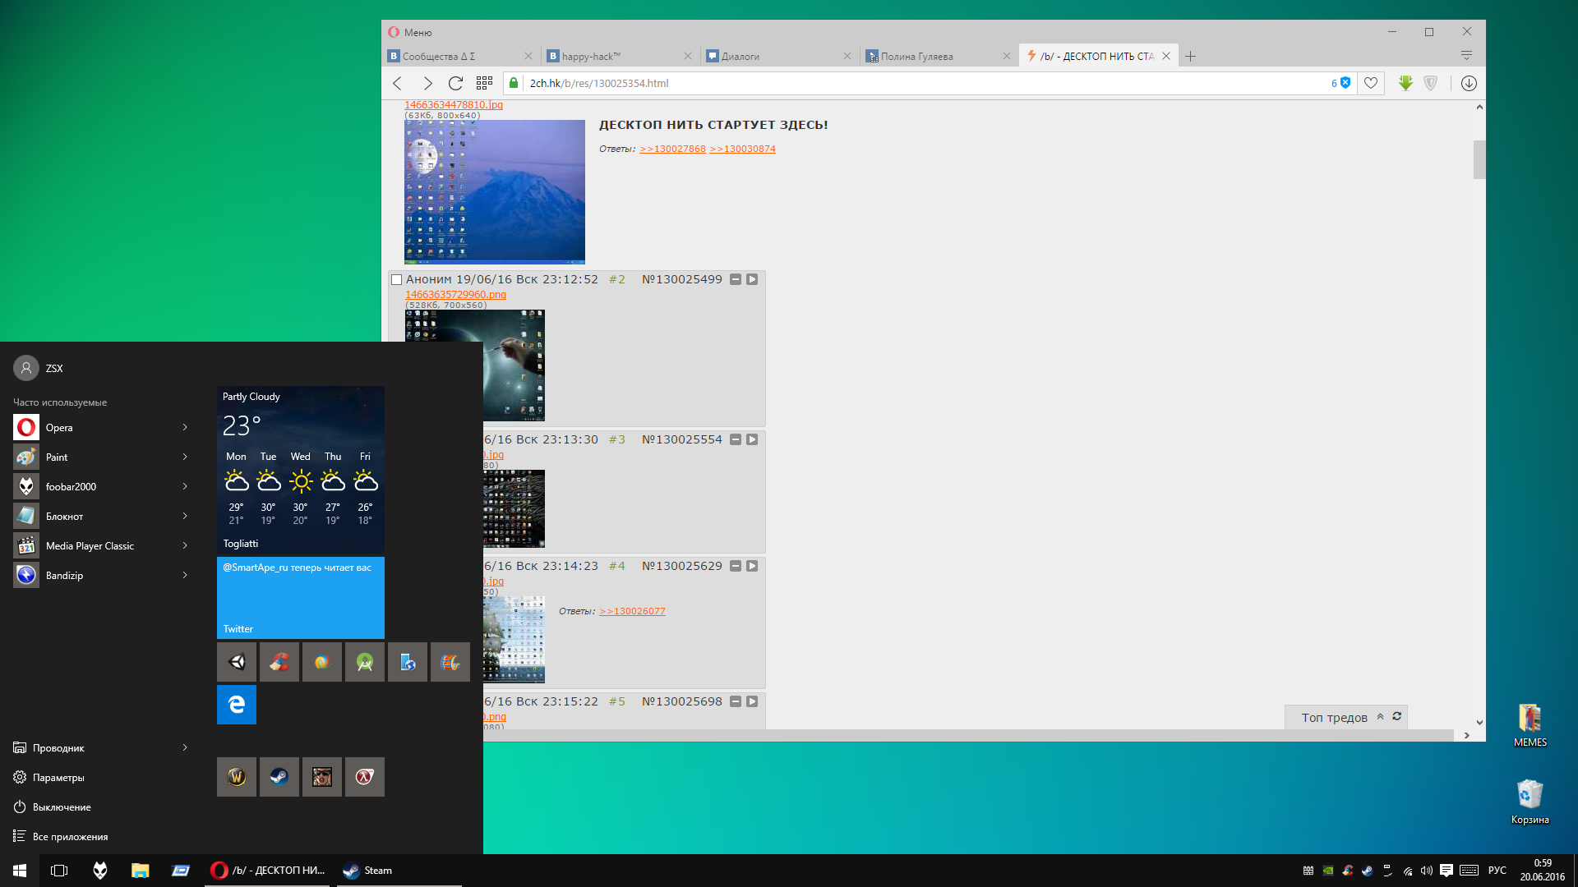Click reply link >>130026077

click(x=632, y=611)
